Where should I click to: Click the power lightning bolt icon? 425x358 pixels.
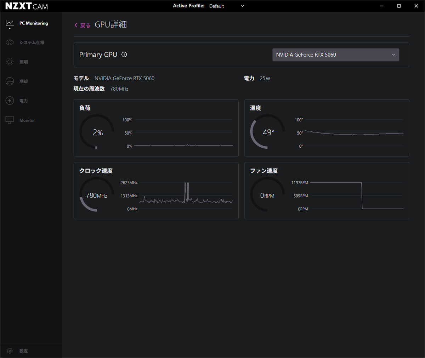coord(10,101)
